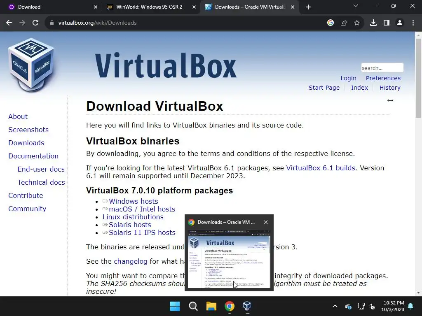Expand tab search chevron
422x316 pixels.
(x=356, y=6)
